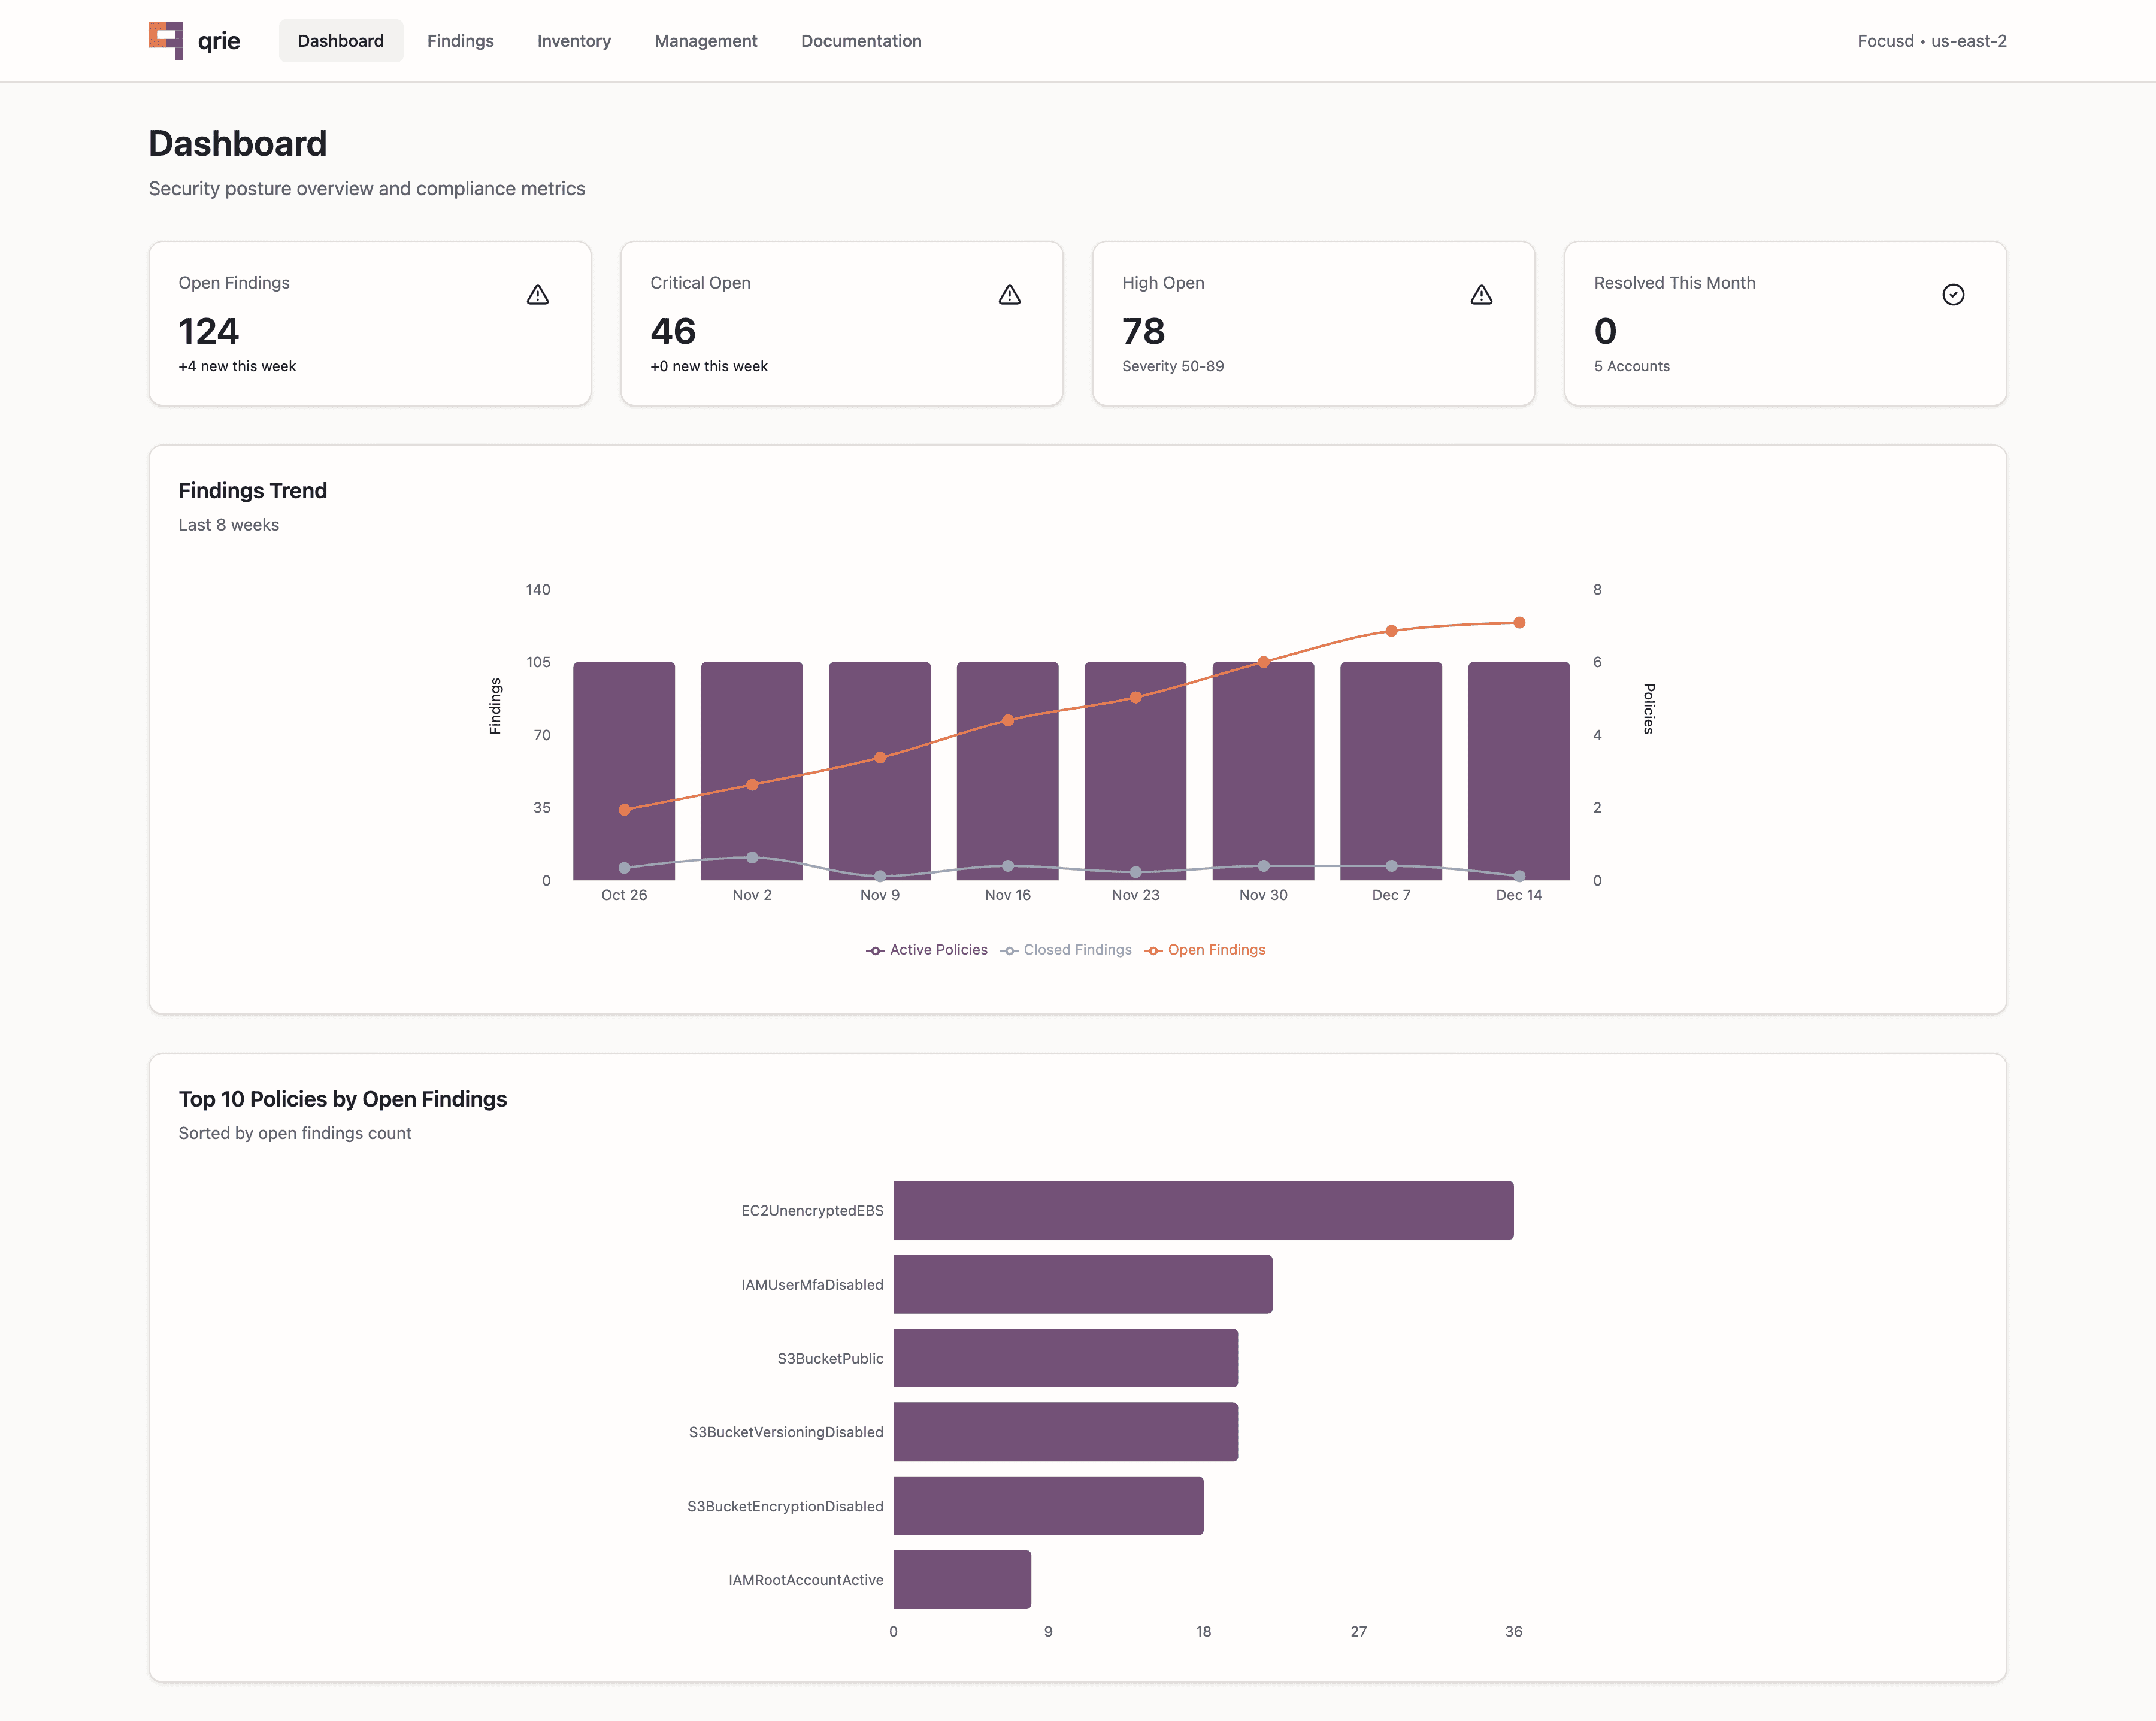The image size is (2156, 1721).
Task: Open the Management section
Action: click(x=705, y=41)
